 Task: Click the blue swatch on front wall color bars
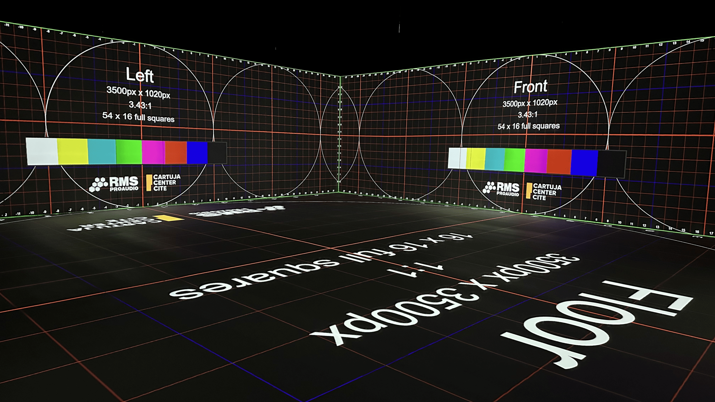(584, 163)
